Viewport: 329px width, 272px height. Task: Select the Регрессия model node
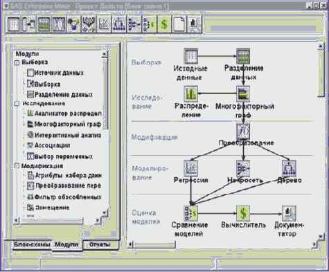[190, 167]
